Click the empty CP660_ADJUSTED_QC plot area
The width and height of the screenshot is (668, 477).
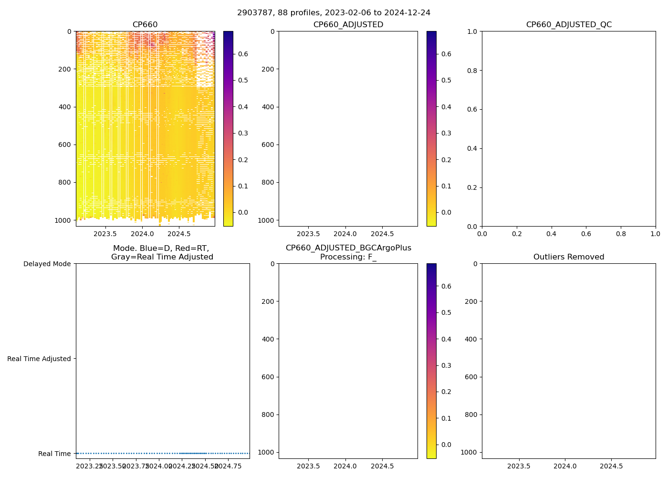(x=569, y=128)
